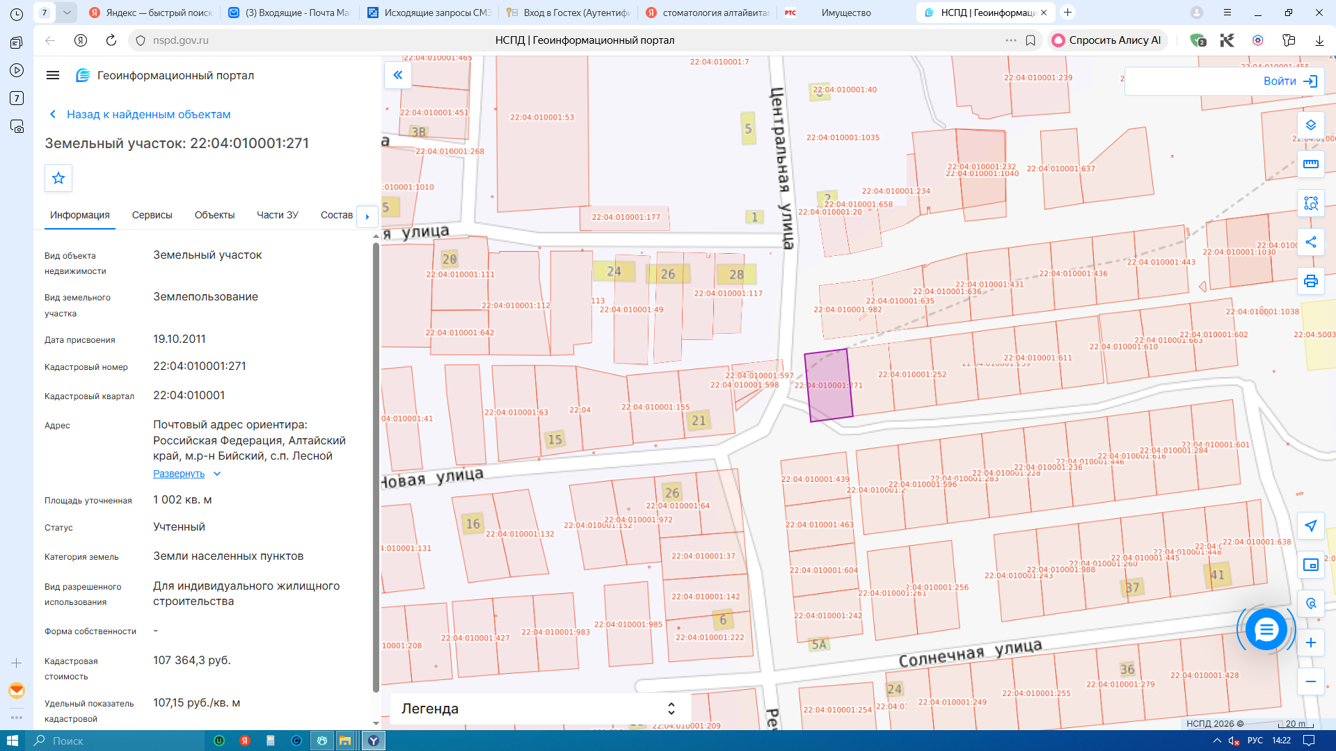Click the house number 21 on map

click(699, 420)
